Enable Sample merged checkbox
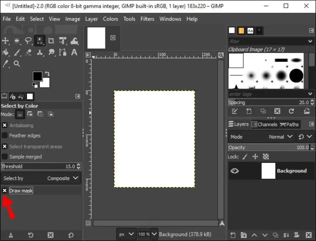This screenshot has width=316, height=241. click(5, 156)
